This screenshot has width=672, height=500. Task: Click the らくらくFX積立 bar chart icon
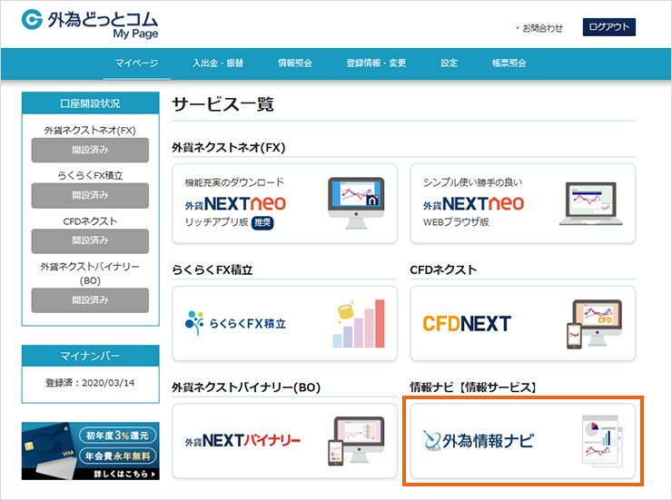pos(359,324)
